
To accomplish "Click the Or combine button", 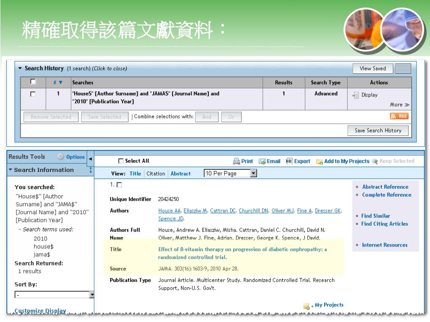I will click(x=231, y=117).
